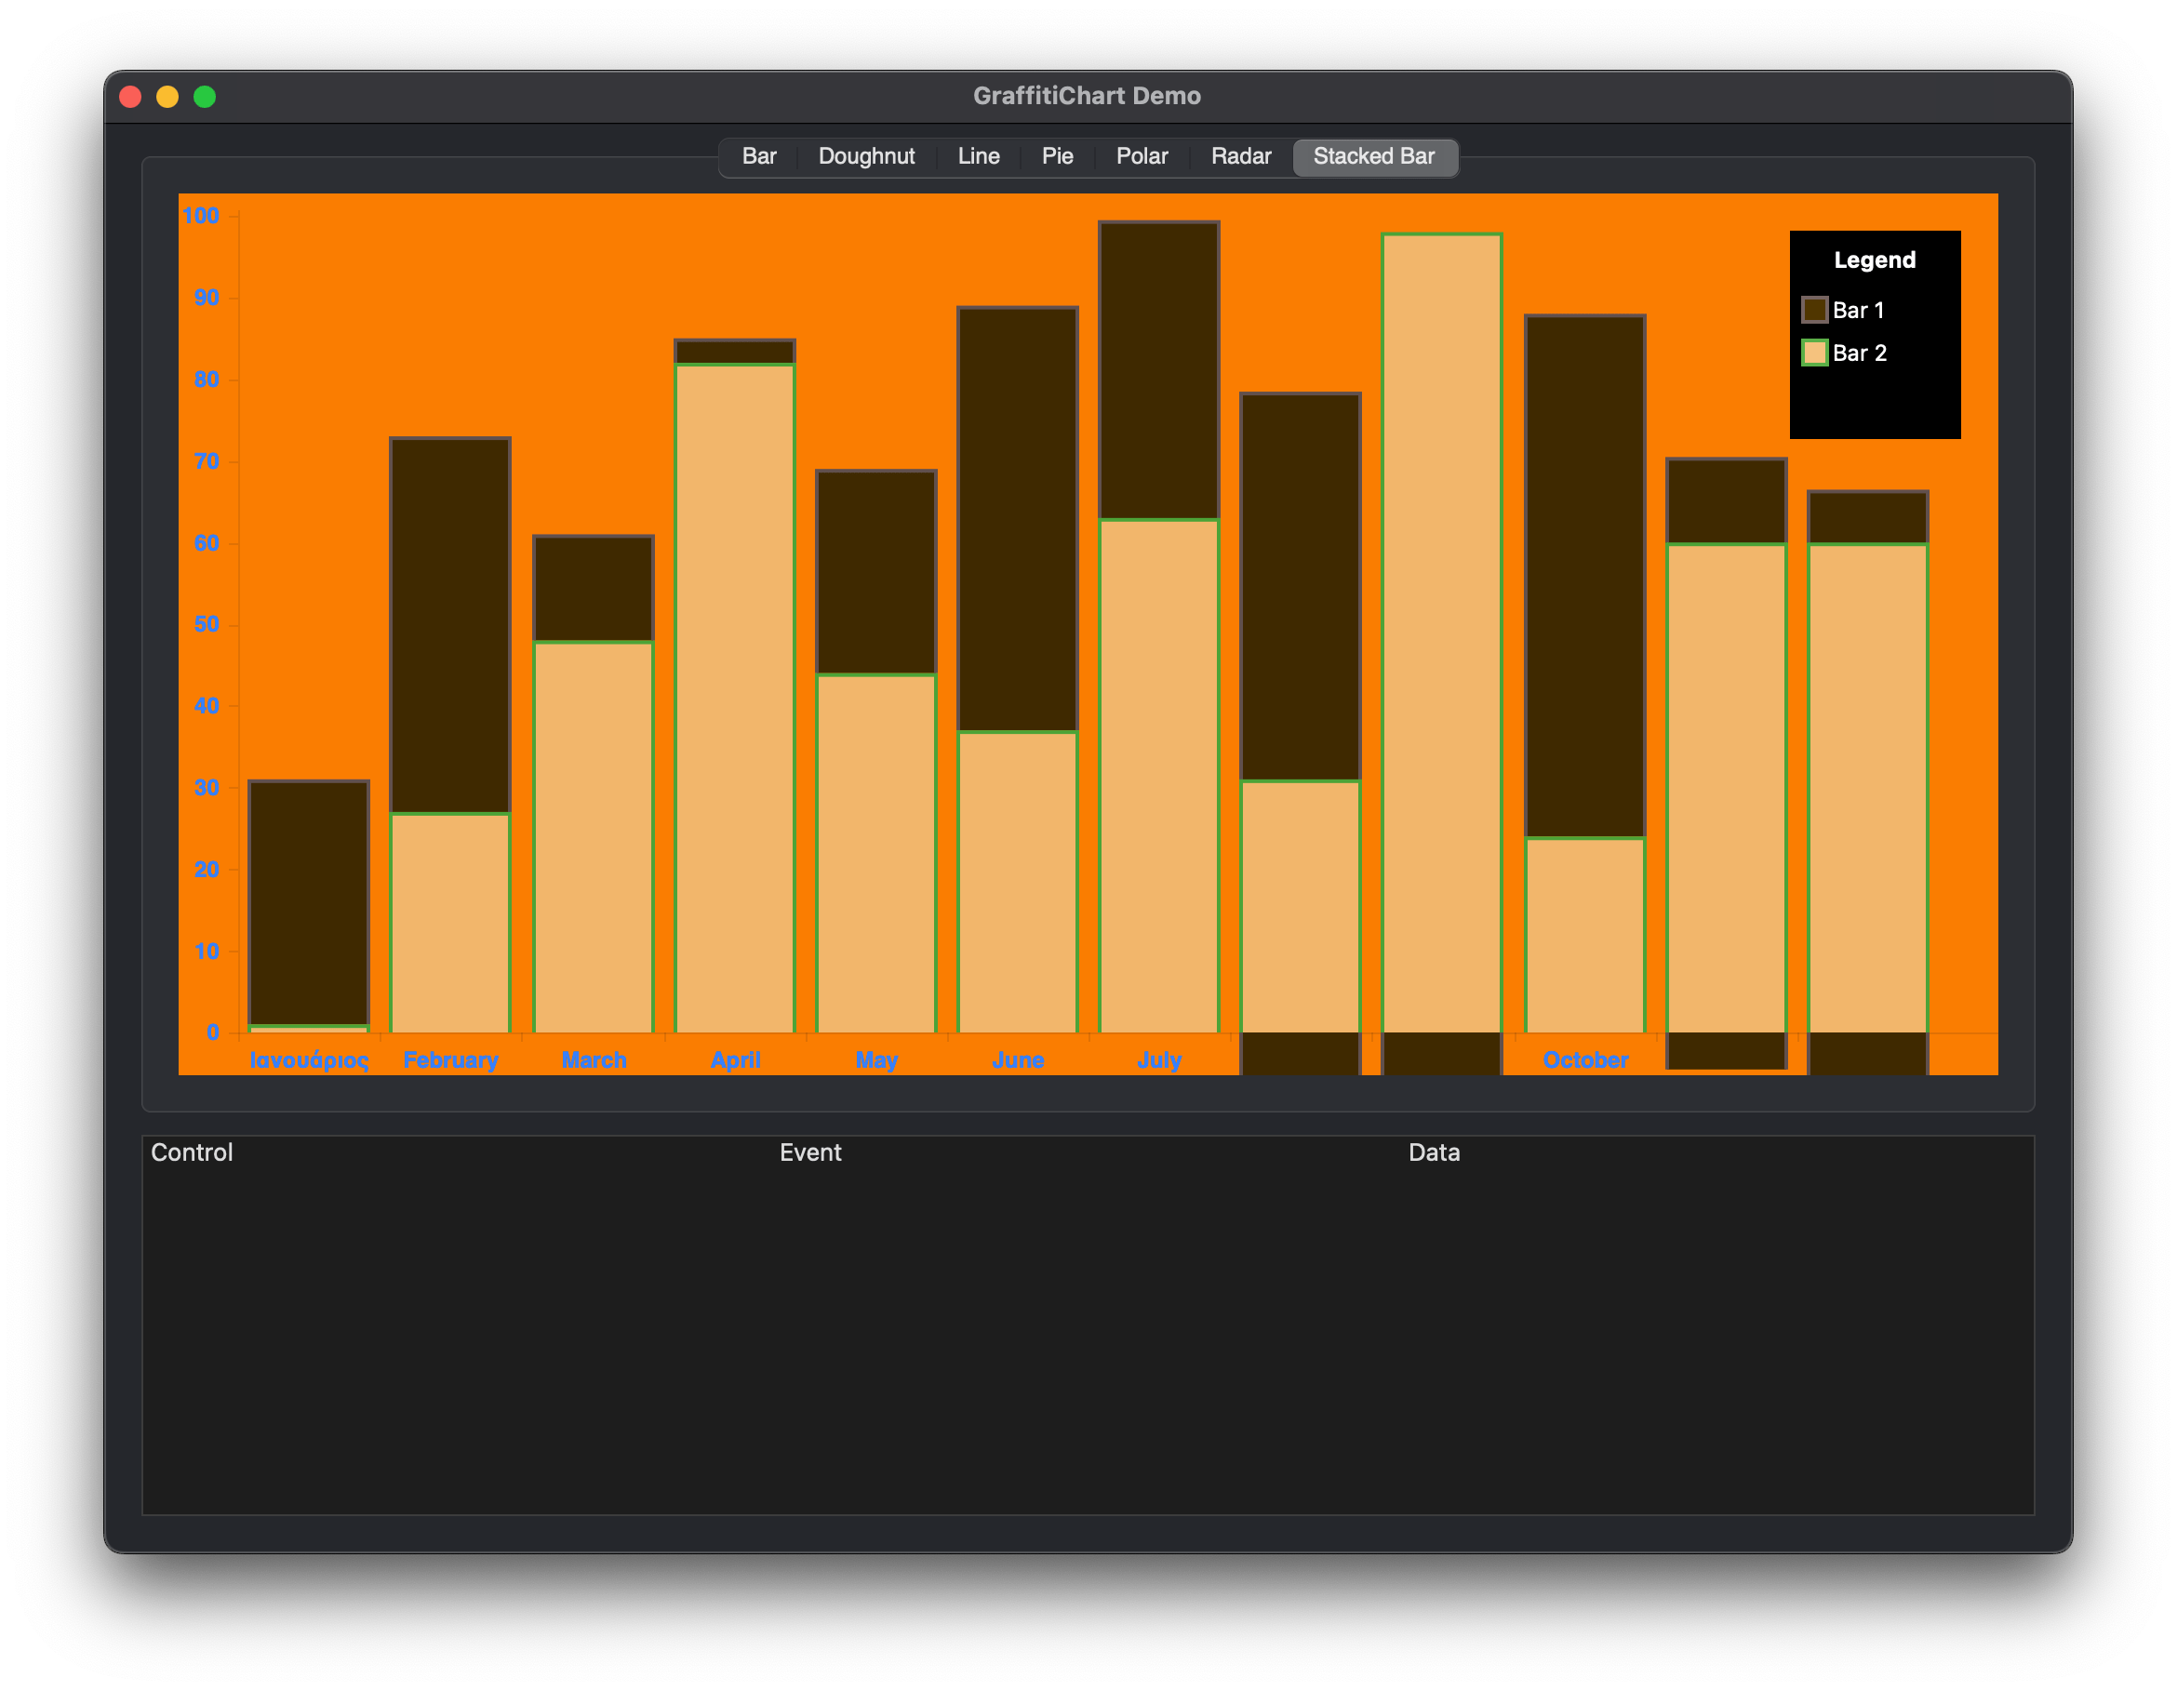
Task: Click the July axis label
Action: point(1158,1059)
